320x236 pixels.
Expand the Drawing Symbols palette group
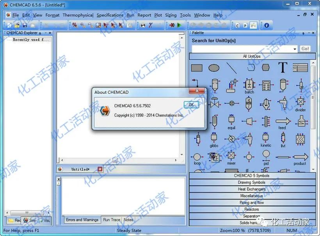[x=252, y=182]
